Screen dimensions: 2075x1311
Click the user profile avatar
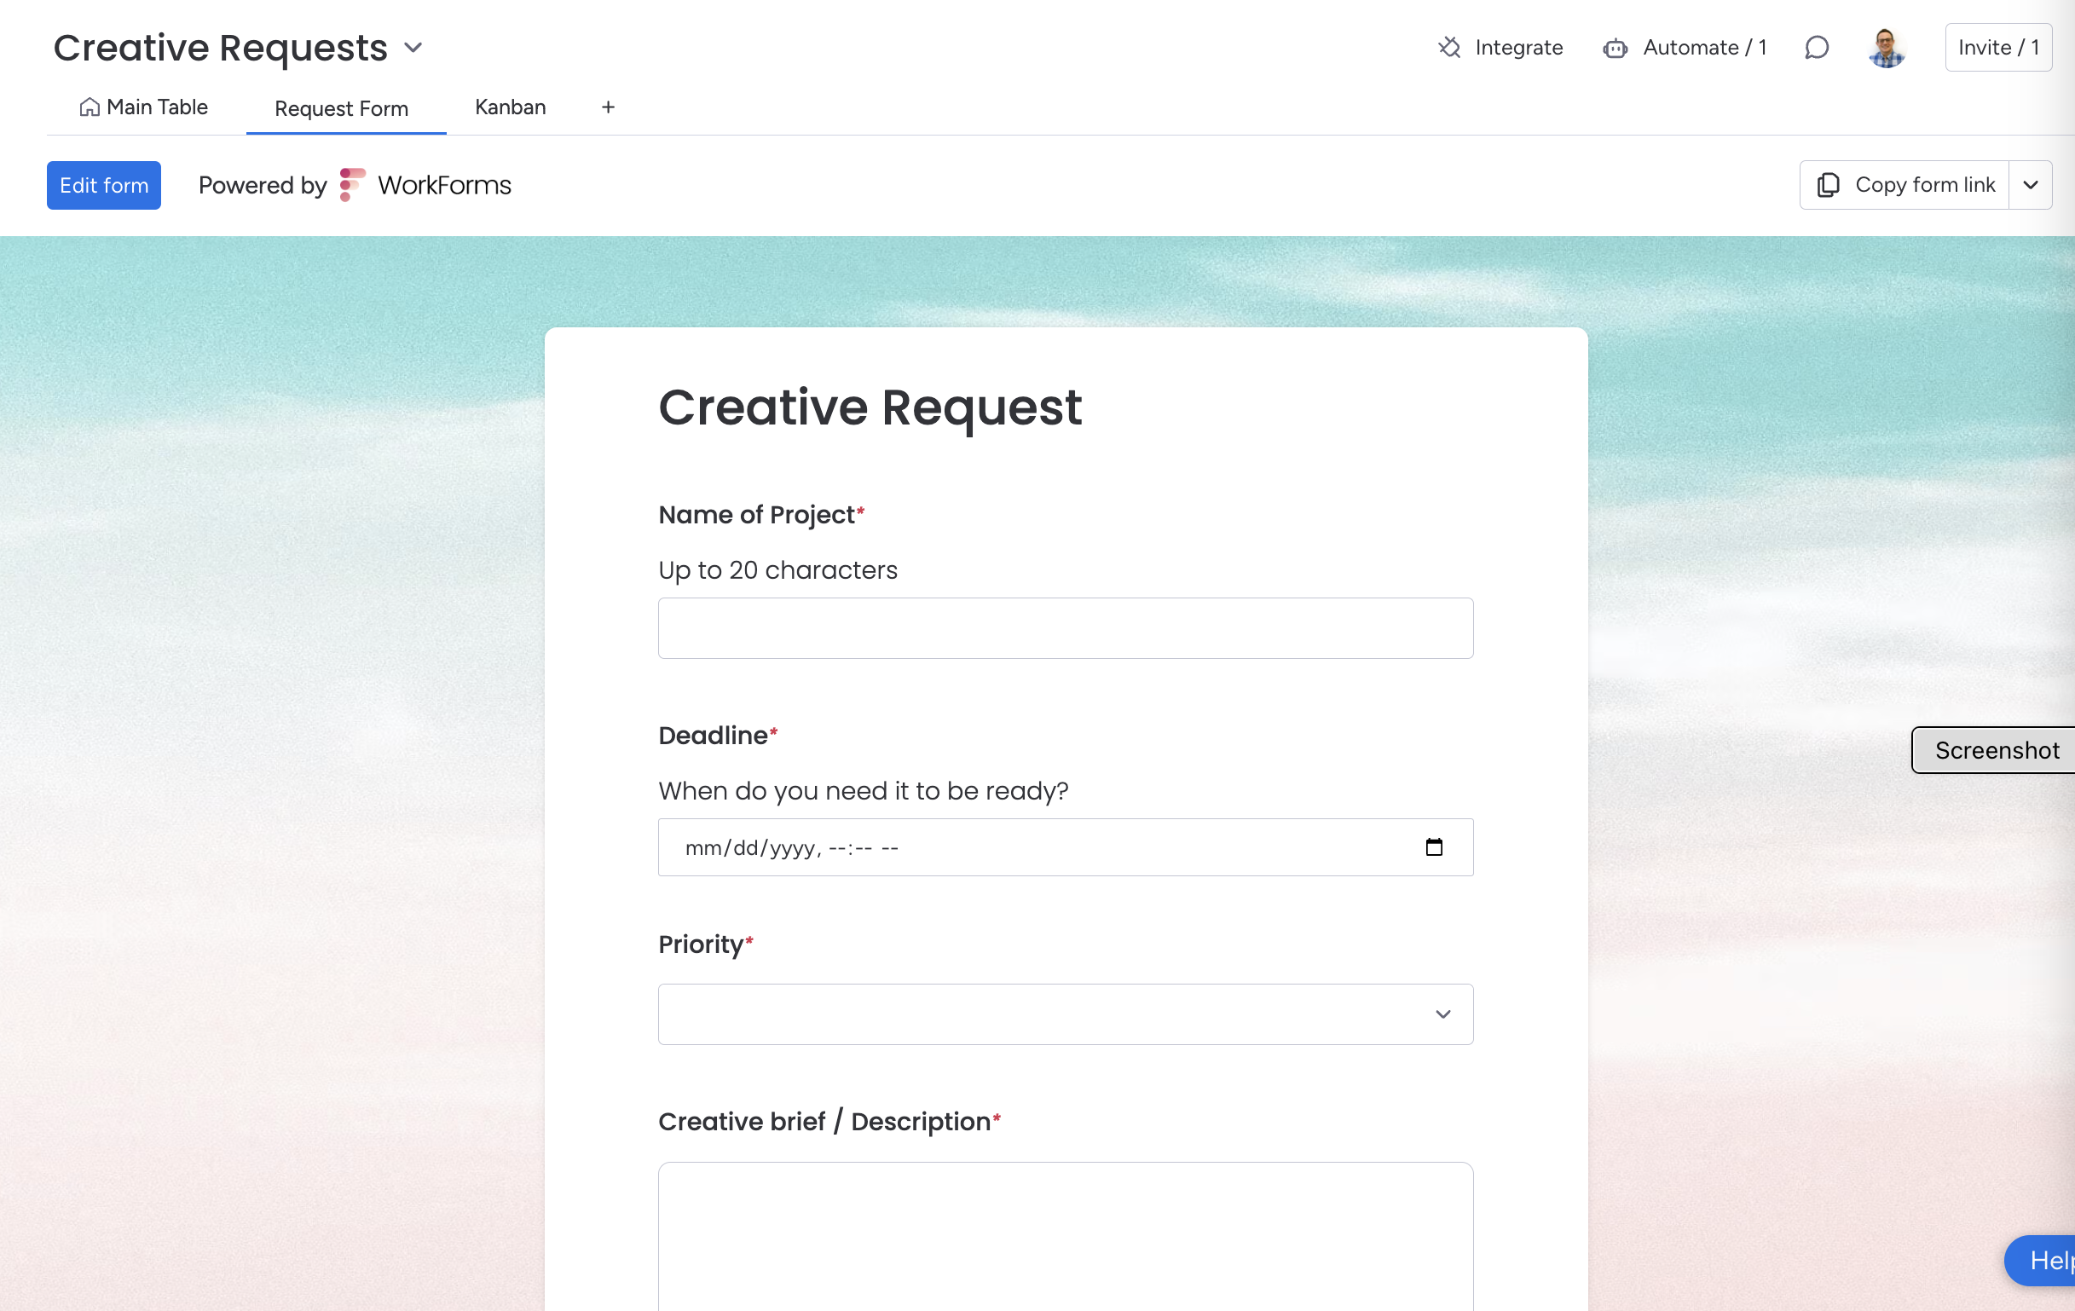click(x=1886, y=48)
